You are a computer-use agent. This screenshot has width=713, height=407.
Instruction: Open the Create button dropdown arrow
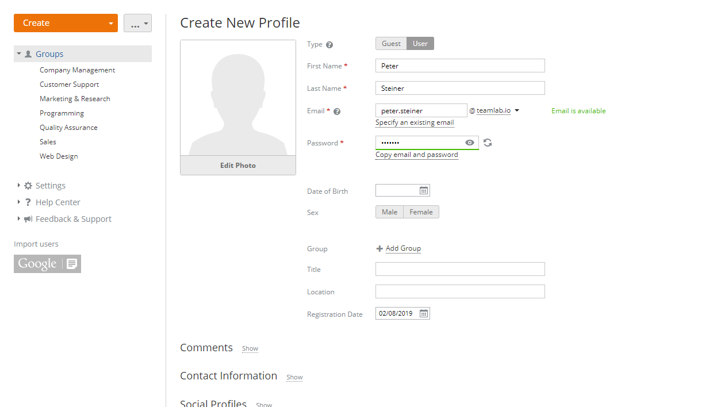click(x=110, y=22)
